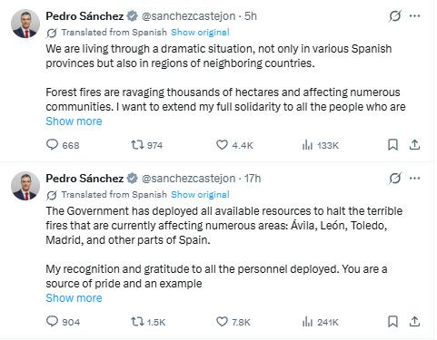Open Pedro Sánchez avatar on first post
The width and height of the screenshot is (437, 340).
pyautogui.click(x=25, y=24)
